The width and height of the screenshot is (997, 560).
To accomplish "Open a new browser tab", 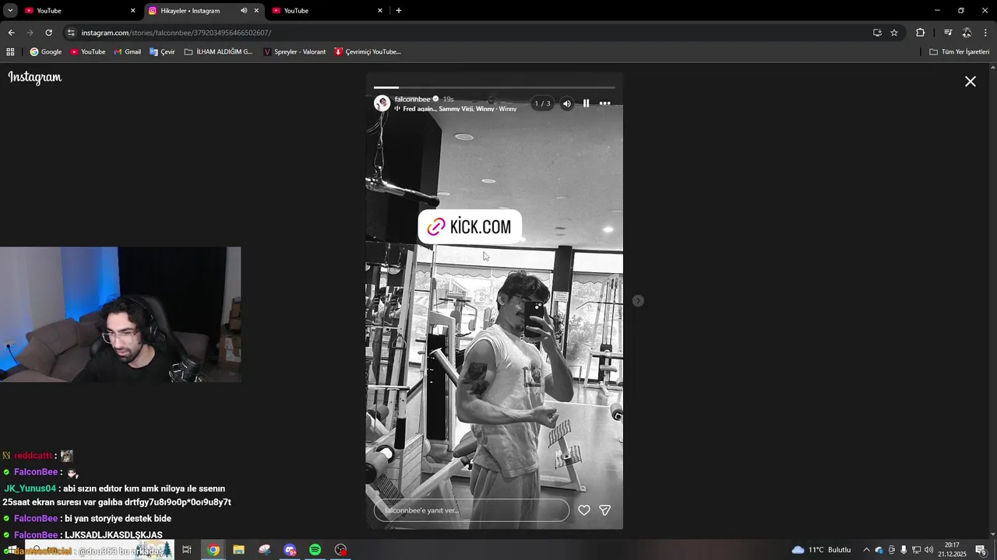I will coord(399,11).
